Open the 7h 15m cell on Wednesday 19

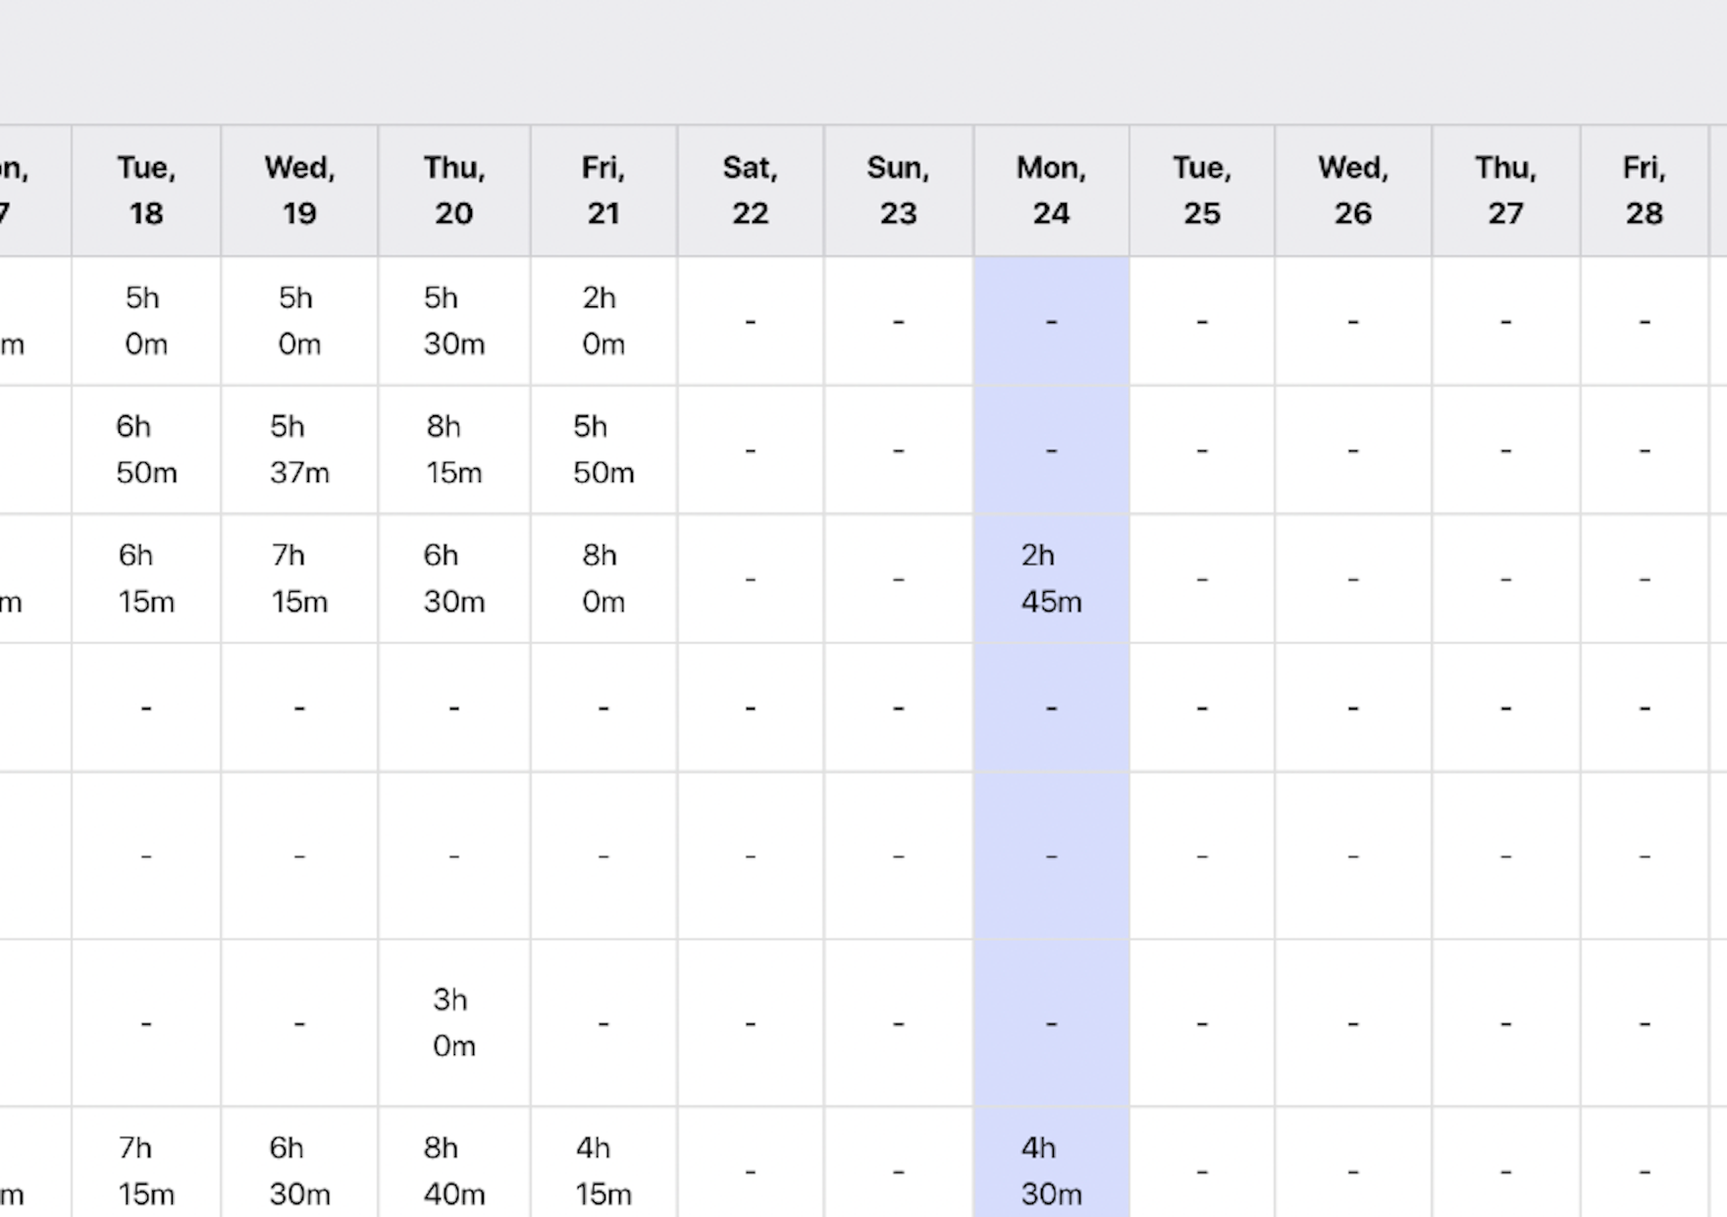299,578
